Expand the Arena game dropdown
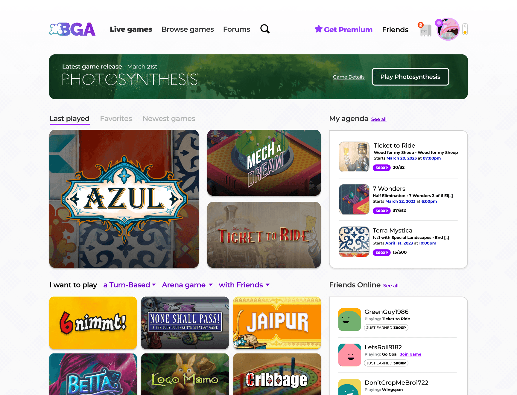The width and height of the screenshot is (517, 395). (187, 285)
